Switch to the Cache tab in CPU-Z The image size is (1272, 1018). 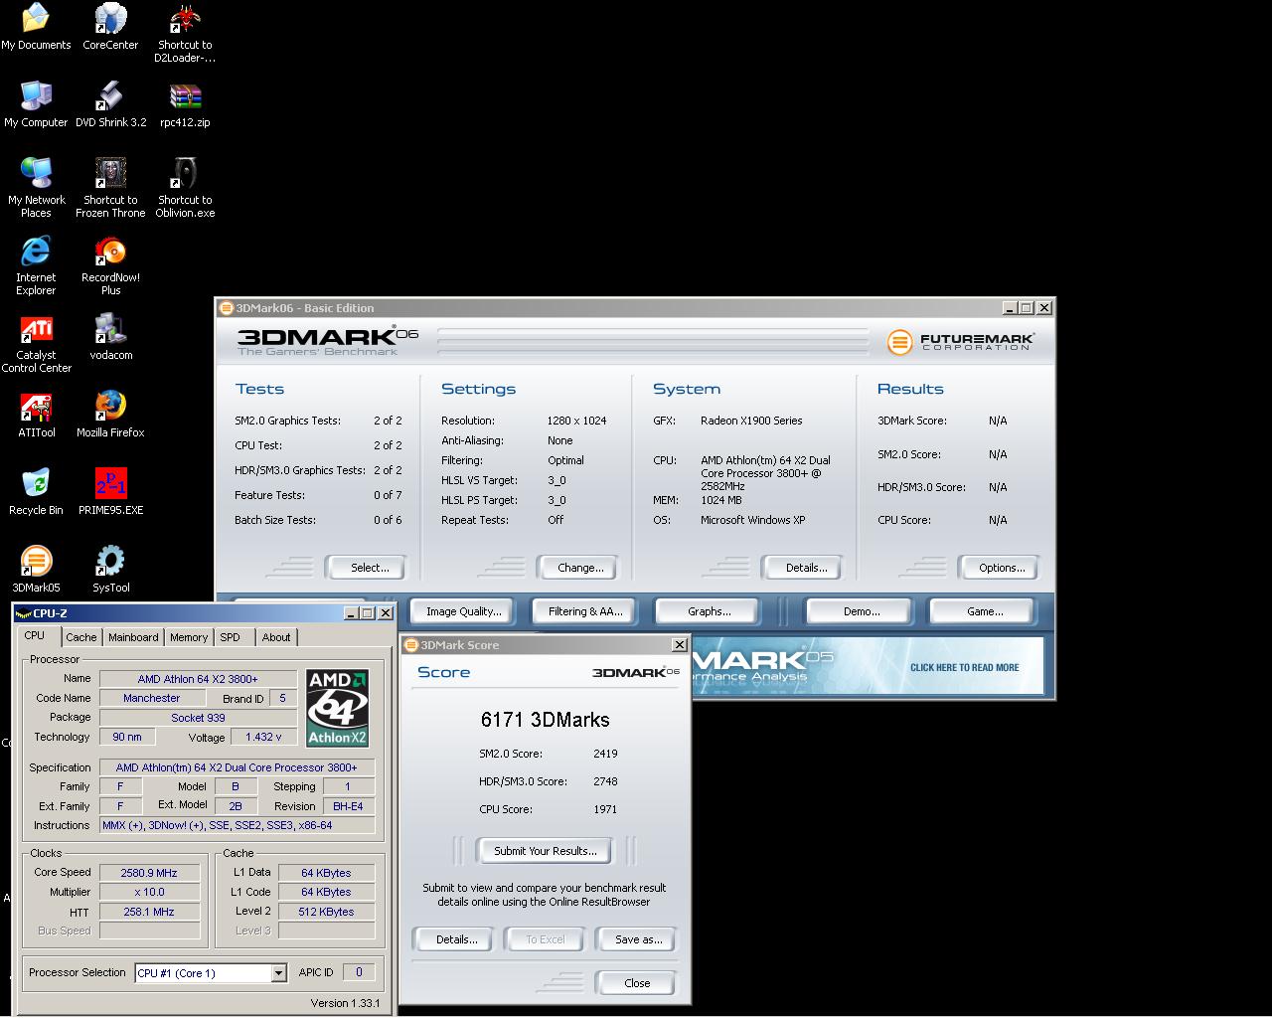point(81,637)
